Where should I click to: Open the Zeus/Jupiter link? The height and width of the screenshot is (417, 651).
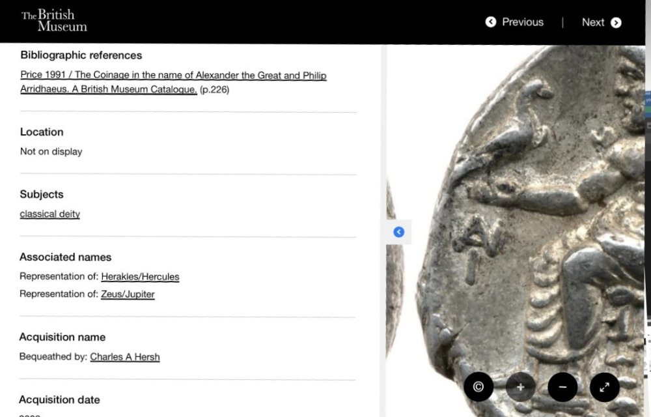pos(128,294)
